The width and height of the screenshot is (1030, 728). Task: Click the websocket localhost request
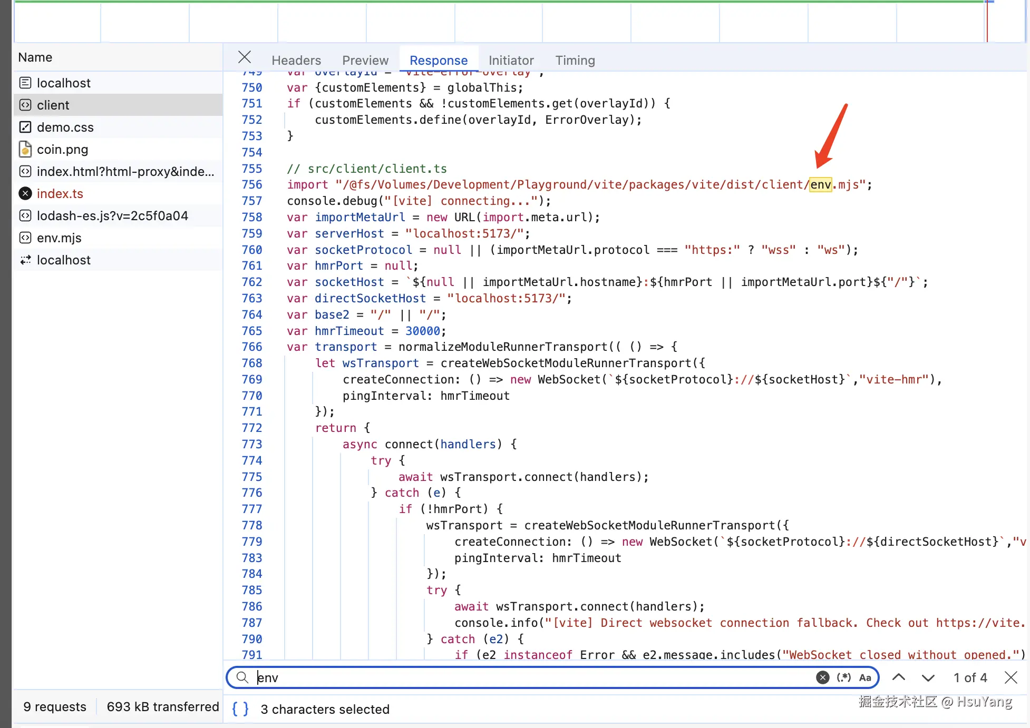(x=63, y=260)
